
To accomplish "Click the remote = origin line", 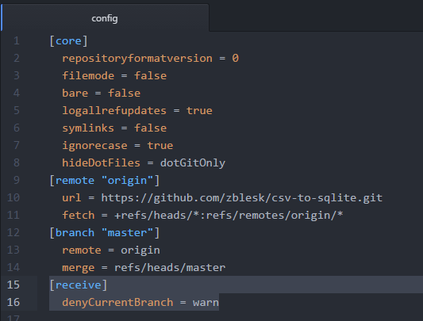I will (111, 250).
